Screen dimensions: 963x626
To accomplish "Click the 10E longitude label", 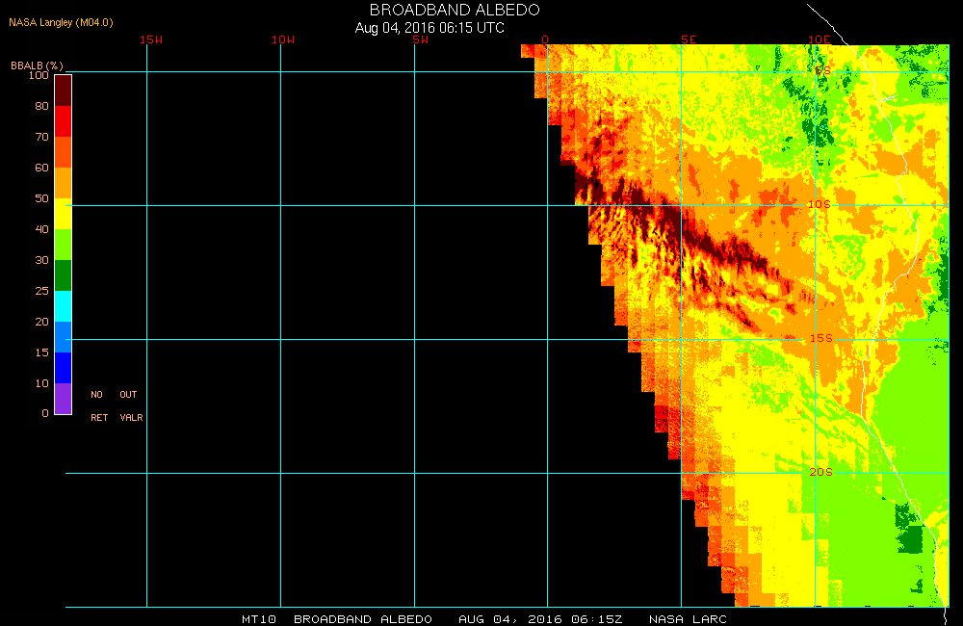I will tap(820, 39).
